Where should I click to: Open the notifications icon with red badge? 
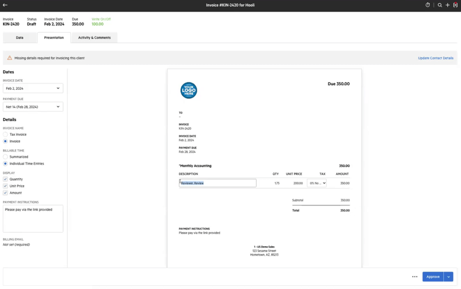pyautogui.click(x=455, y=5)
